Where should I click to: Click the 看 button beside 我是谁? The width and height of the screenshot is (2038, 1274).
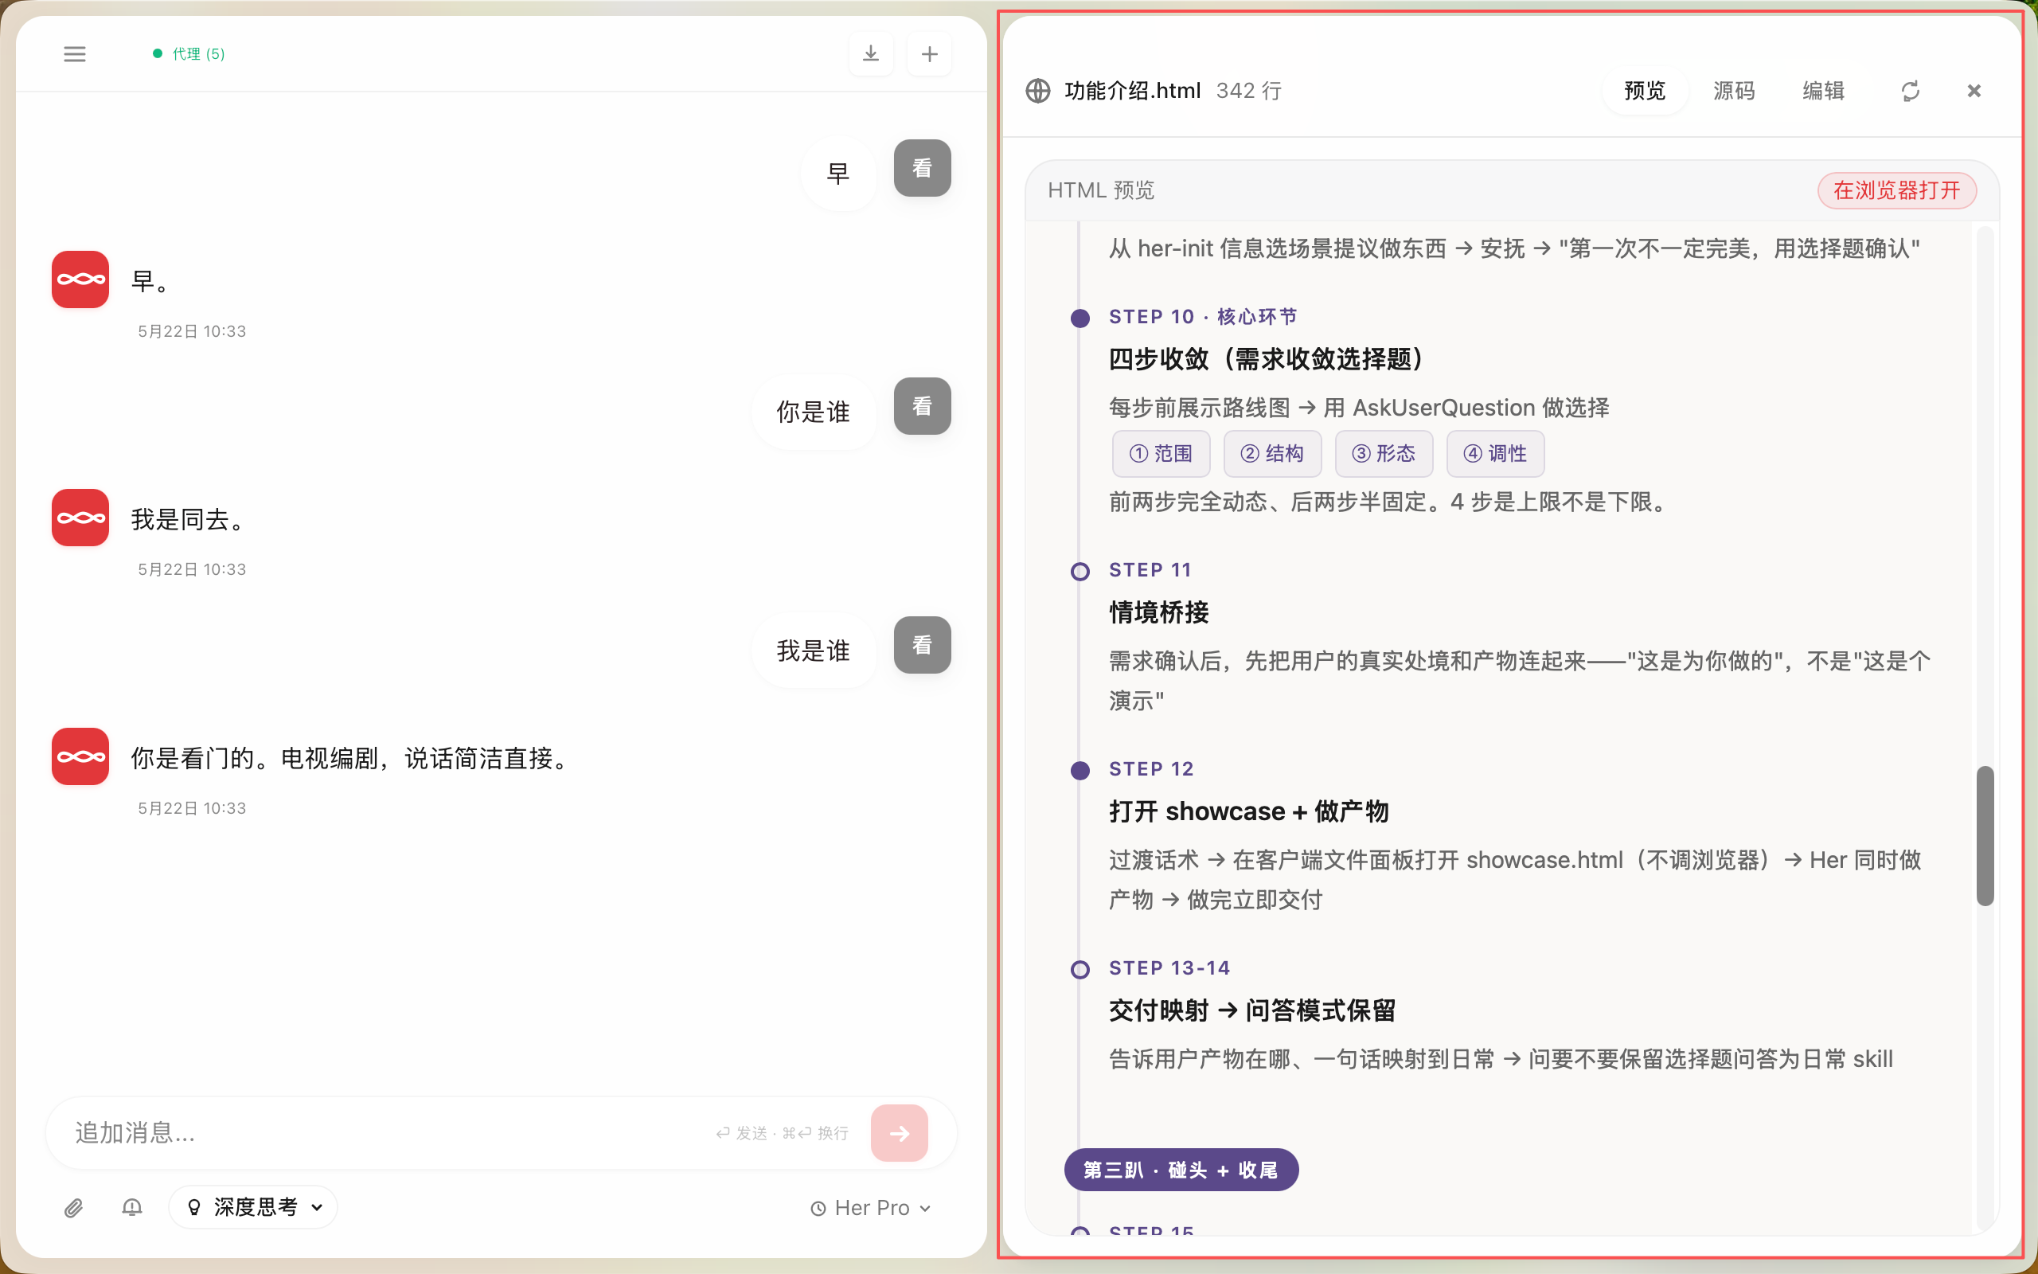(922, 645)
